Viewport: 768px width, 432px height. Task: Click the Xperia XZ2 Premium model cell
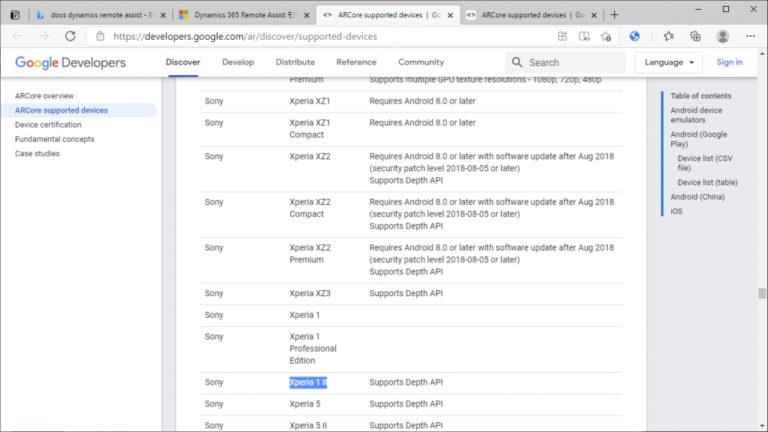(x=310, y=253)
